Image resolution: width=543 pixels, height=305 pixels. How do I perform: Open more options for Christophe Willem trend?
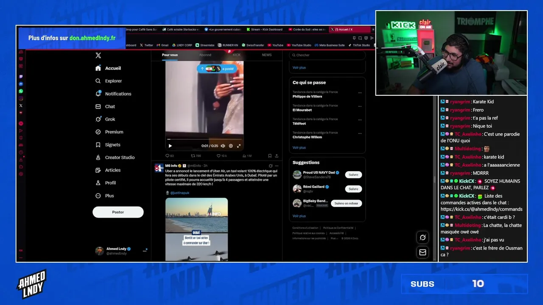pyautogui.click(x=360, y=133)
